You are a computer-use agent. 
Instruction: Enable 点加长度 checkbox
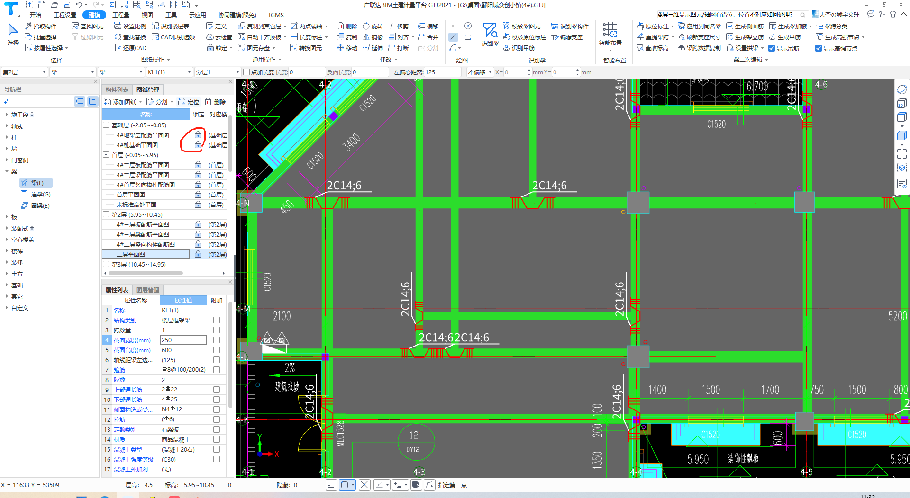pyautogui.click(x=246, y=72)
